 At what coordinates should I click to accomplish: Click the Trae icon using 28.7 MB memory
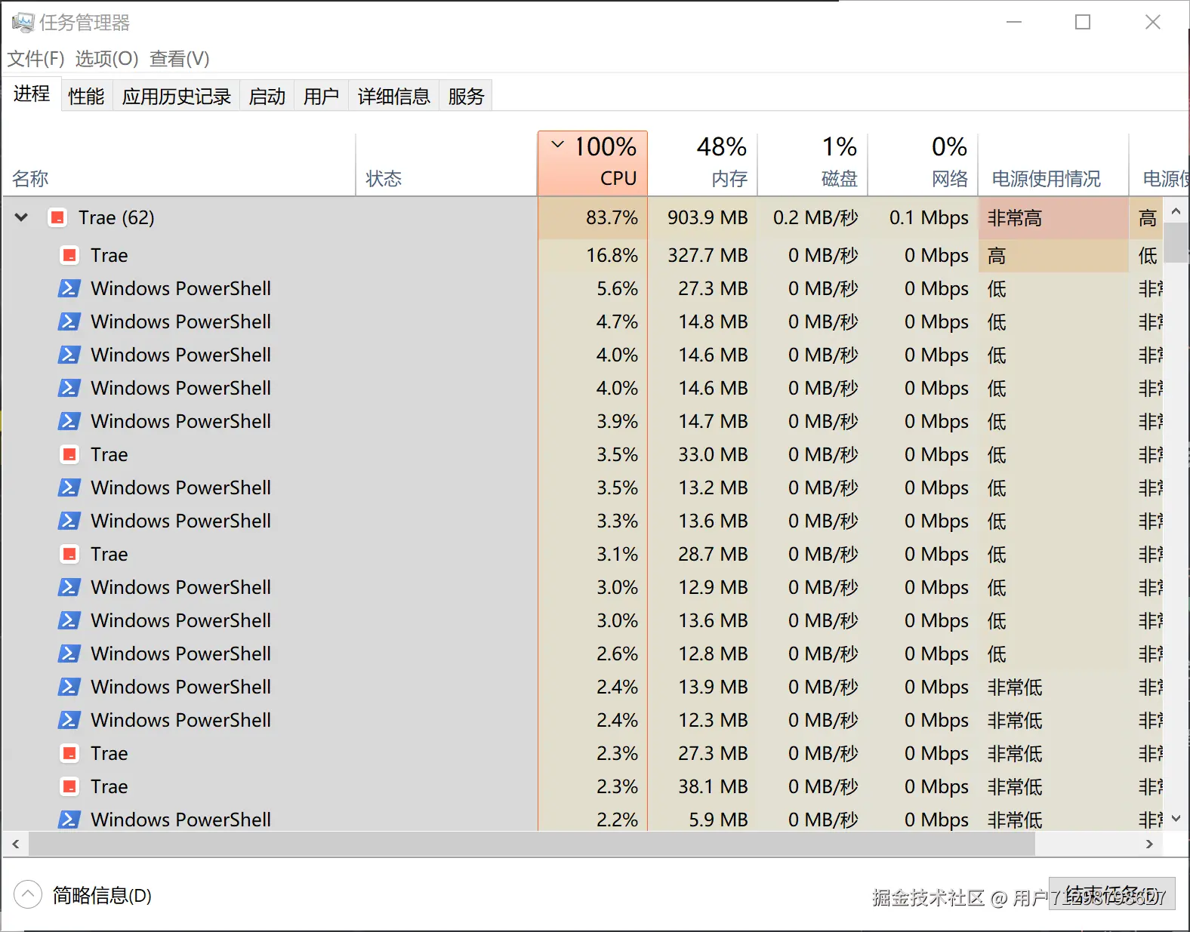[x=69, y=554]
